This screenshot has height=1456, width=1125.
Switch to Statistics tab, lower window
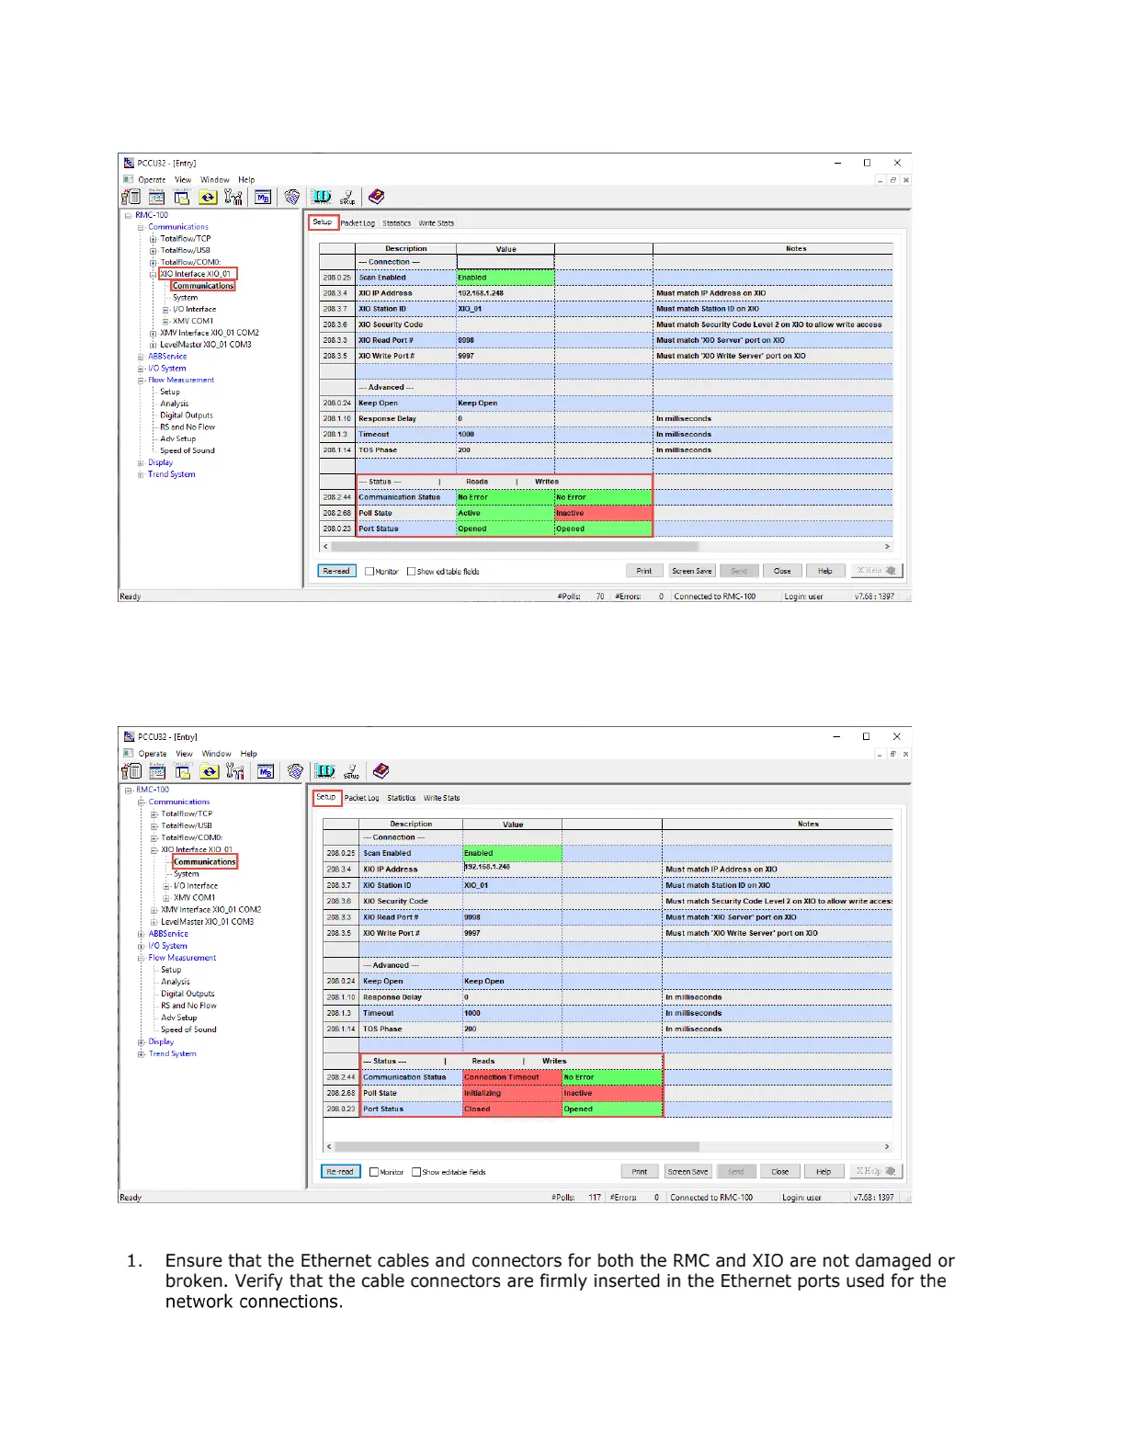click(402, 798)
